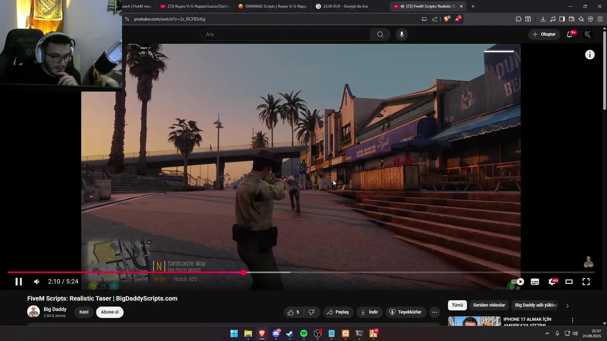Switch to RAINMAD Scripts Ropes tab
This screenshot has width=607, height=341.
273,6
